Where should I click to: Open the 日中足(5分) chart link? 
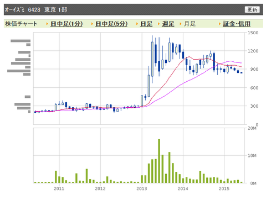tap(111, 24)
